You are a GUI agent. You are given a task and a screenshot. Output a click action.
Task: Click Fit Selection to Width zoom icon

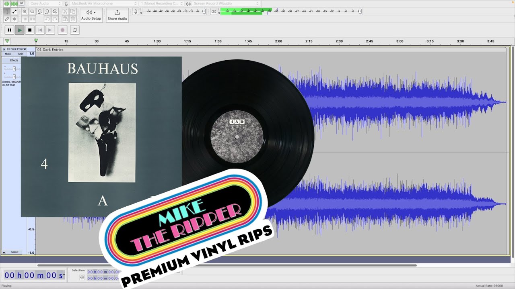coord(40,12)
